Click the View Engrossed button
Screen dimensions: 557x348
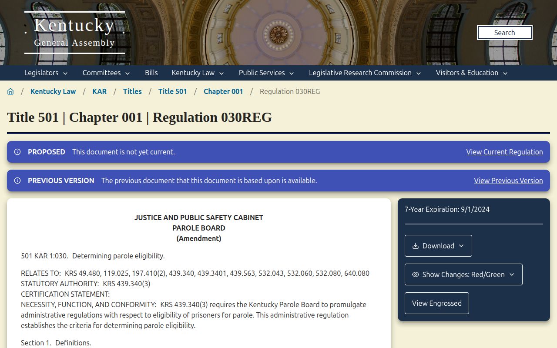tap(437, 303)
